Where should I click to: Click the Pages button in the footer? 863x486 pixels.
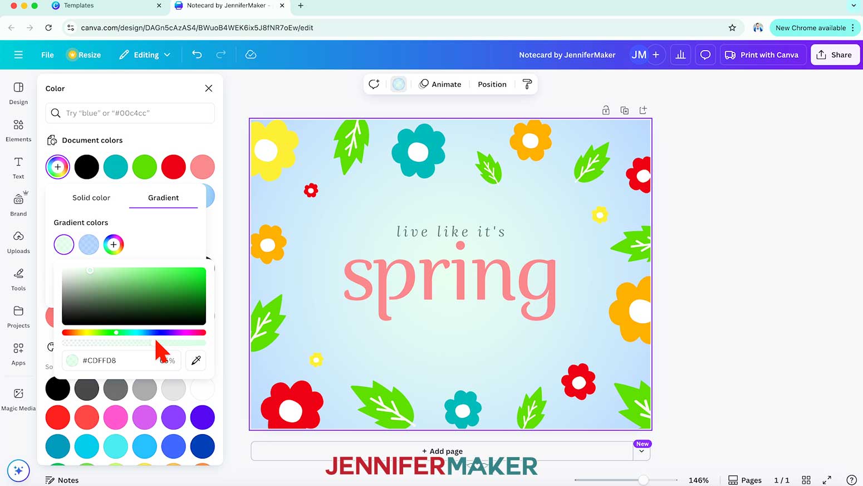tap(745, 480)
